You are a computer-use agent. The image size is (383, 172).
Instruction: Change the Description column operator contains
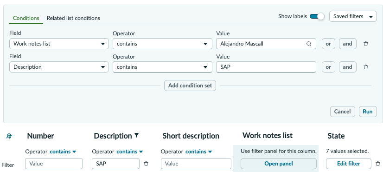130,152
